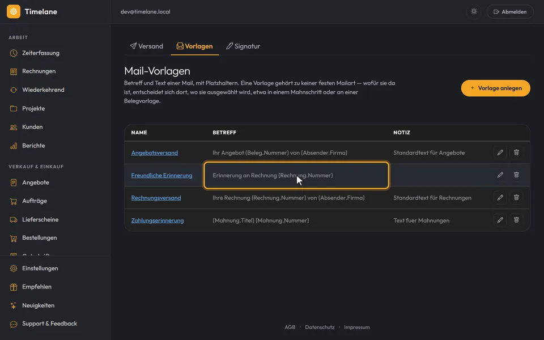Click the Zeiterfassung sidebar label
Viewport: 544px width, 340px height.
41,53
